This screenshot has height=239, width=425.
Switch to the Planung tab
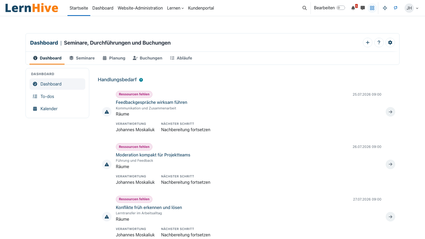tap(114, 58)
